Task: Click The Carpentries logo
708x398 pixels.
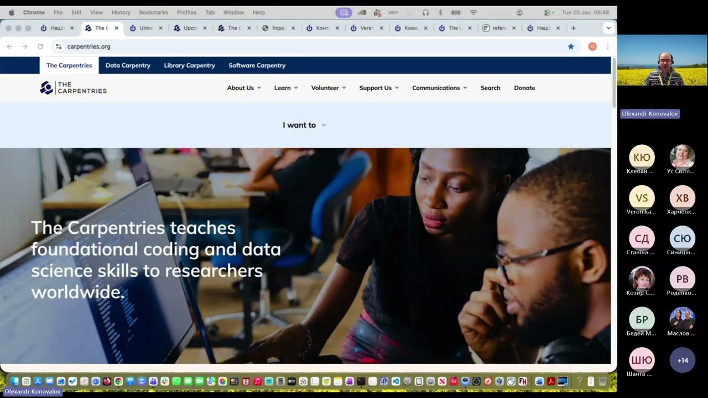Action: coord(73,88)
